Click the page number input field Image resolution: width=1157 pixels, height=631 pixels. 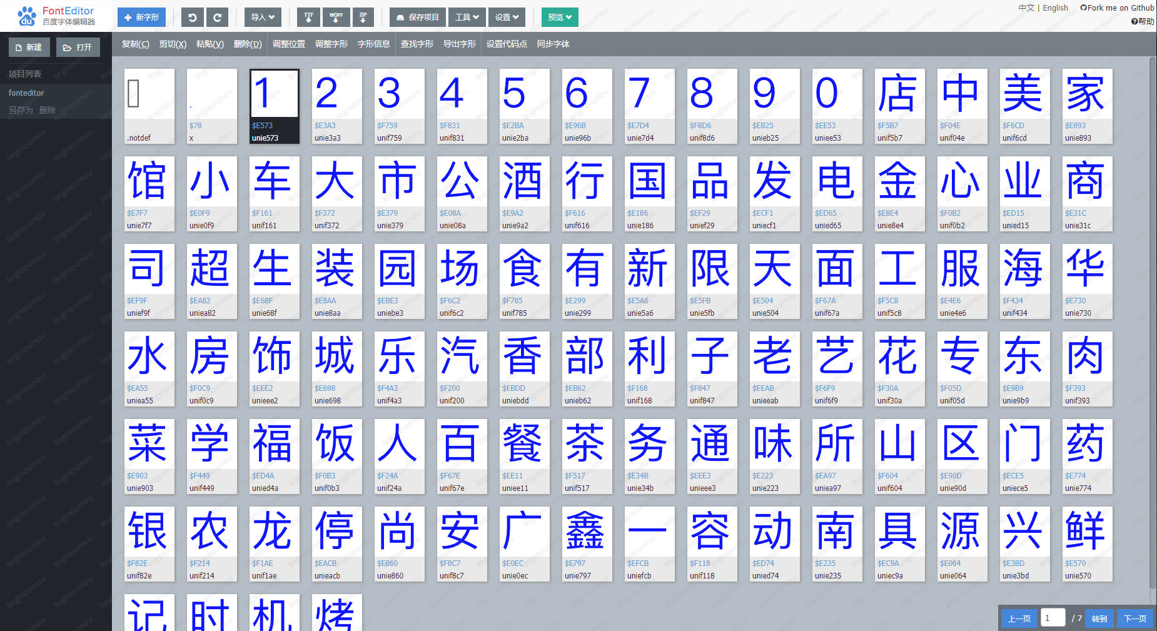click(x=1053, y=618)
